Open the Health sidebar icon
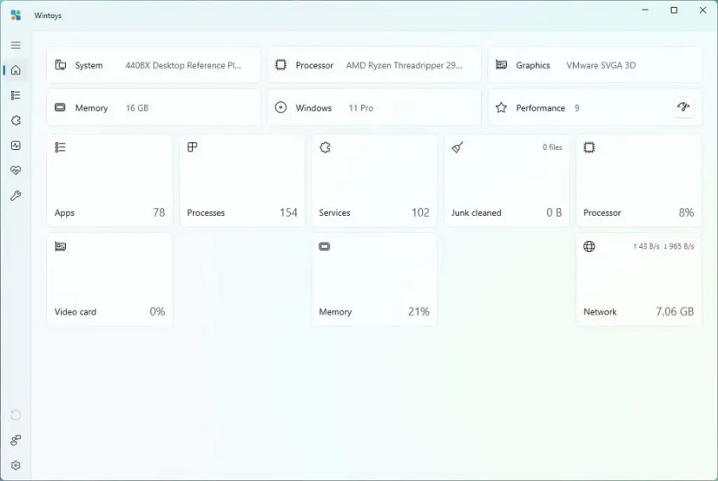The image size is (718, 481). pos(16,171)
